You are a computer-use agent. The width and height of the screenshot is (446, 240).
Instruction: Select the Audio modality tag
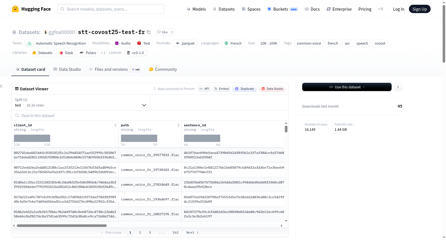(123, 43)
